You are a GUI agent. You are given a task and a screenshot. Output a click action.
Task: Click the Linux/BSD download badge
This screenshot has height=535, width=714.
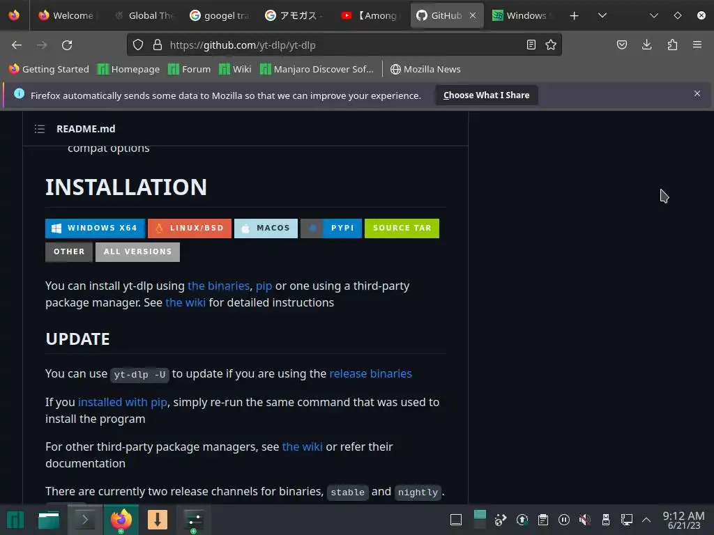190,228
